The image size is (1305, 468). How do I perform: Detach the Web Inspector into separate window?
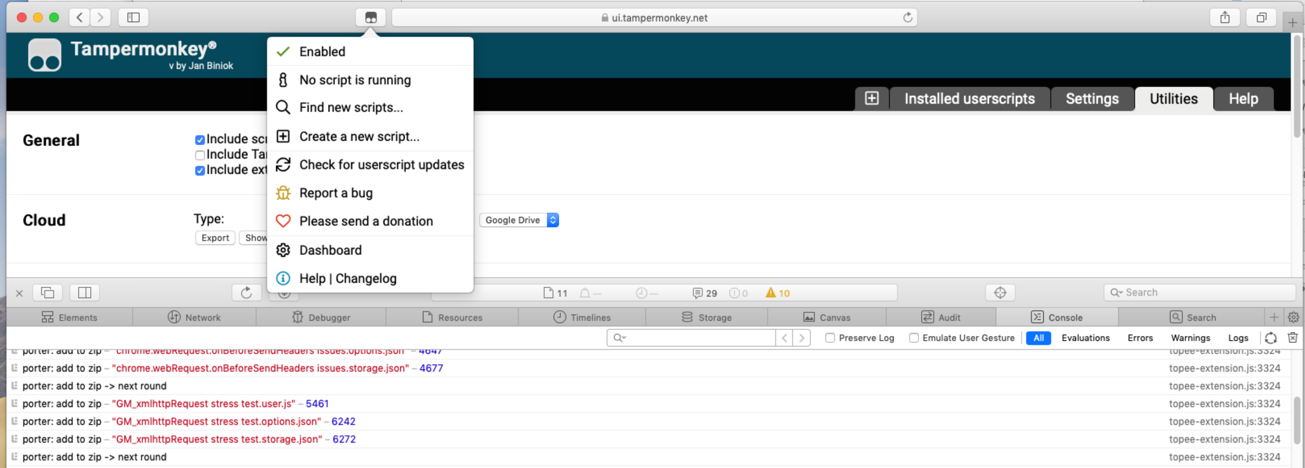coord(47,292)
